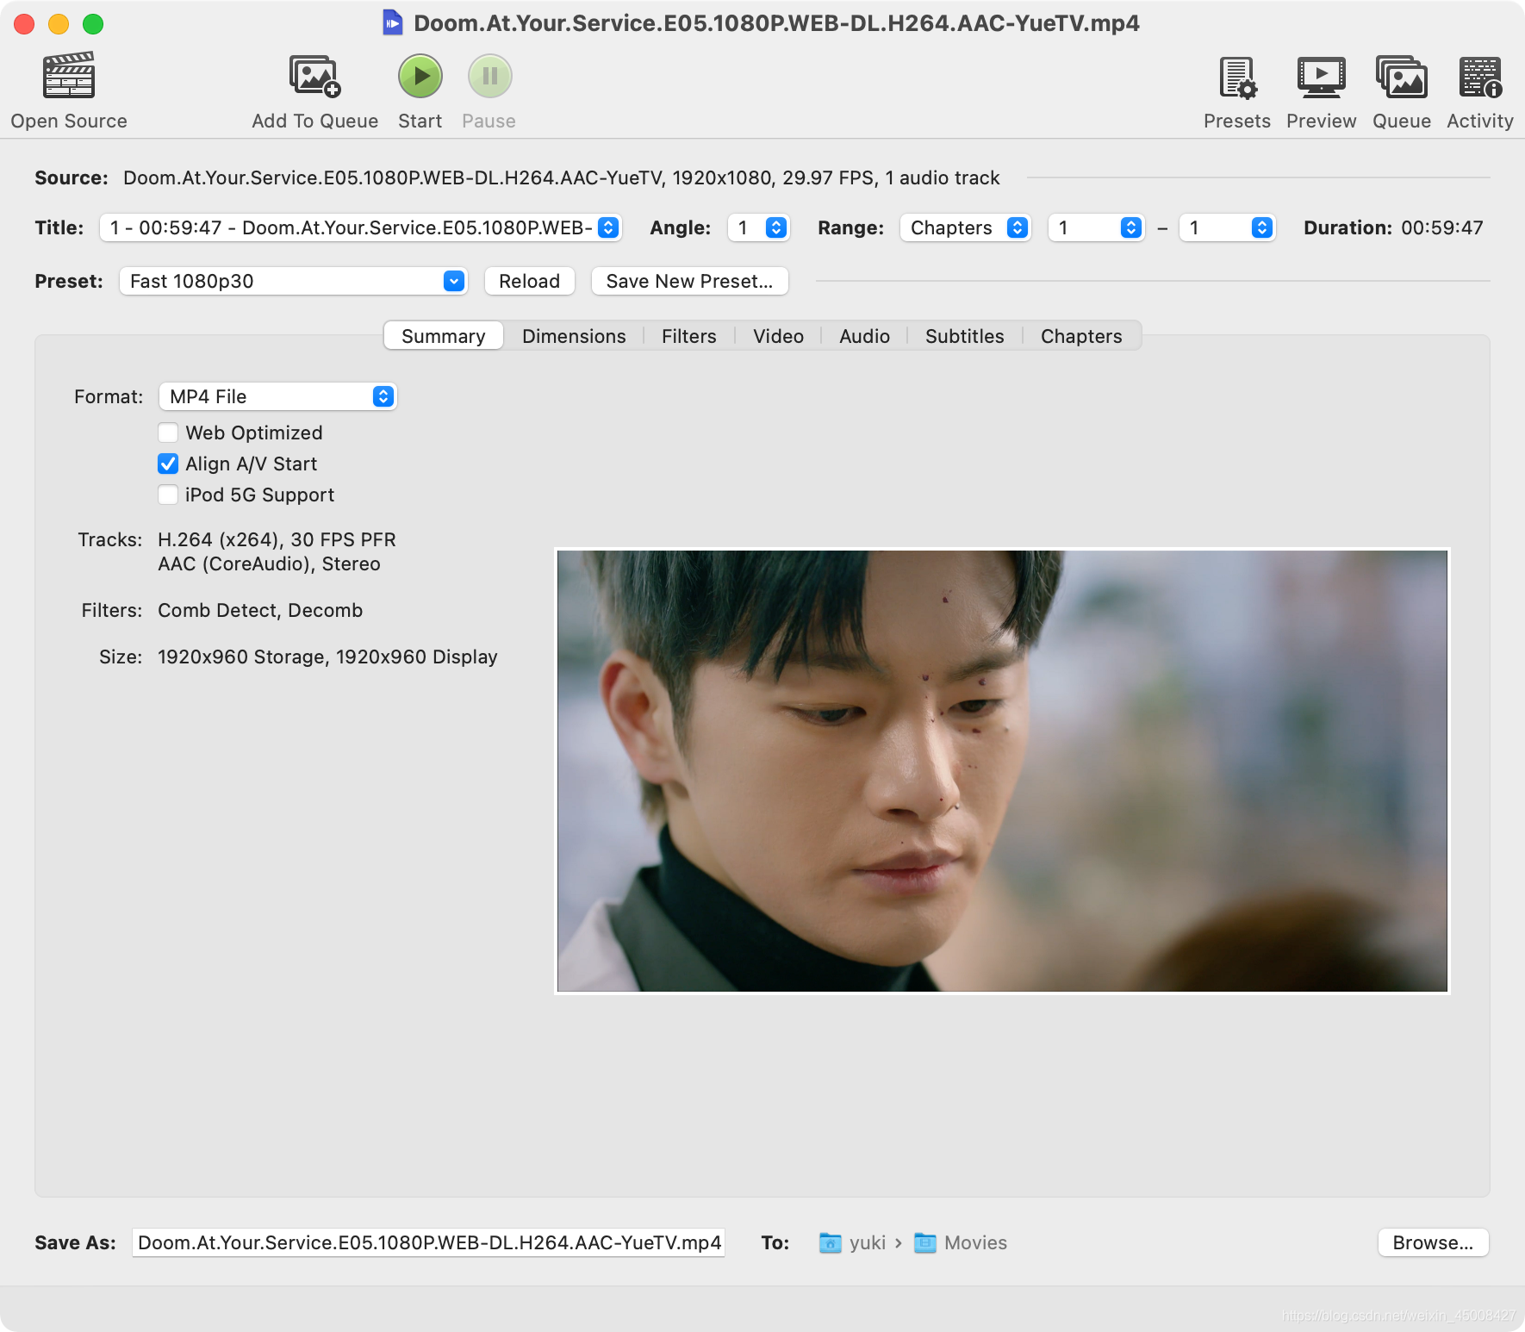
Task: Click the Save New Preset button
Action: pyautogui.click(x=689, y=281)
